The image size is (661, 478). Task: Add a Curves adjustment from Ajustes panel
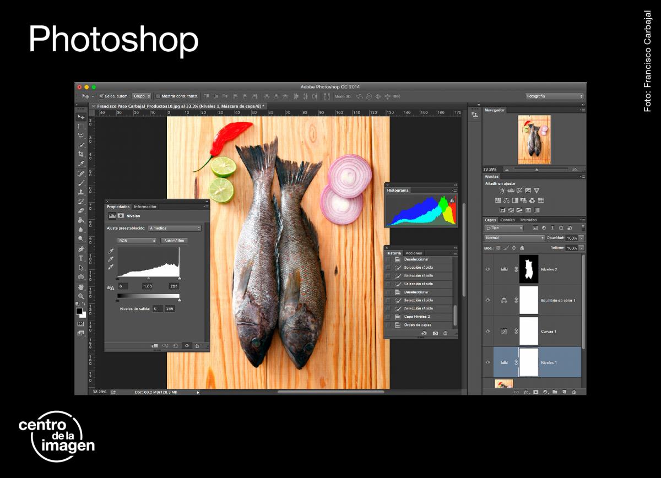tap(519, 191)
